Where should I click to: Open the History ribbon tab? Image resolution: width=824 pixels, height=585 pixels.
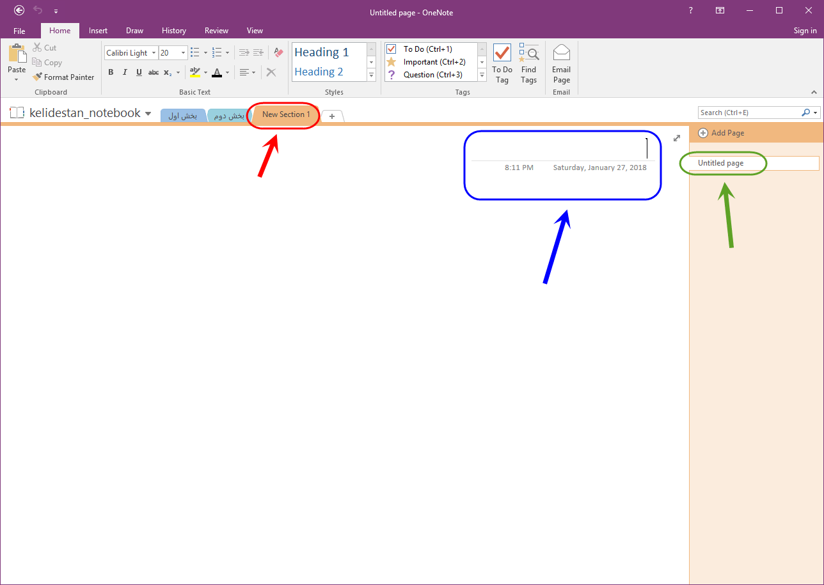174,31
